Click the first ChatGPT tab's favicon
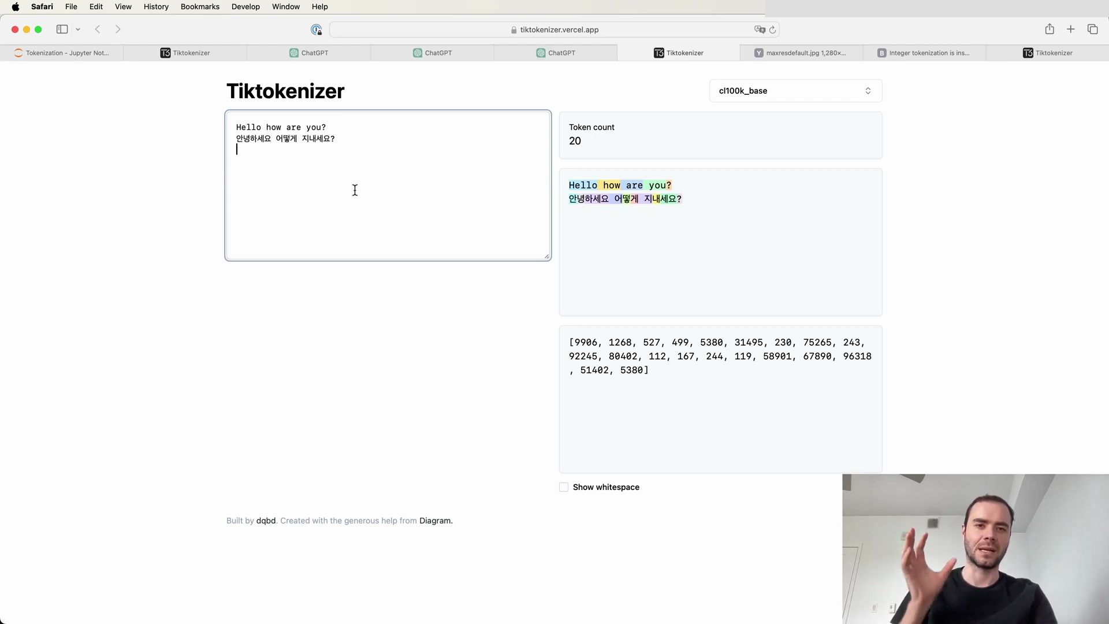Image resolution: width=1109 pixels, height=624 pixels. click(294, 53)
